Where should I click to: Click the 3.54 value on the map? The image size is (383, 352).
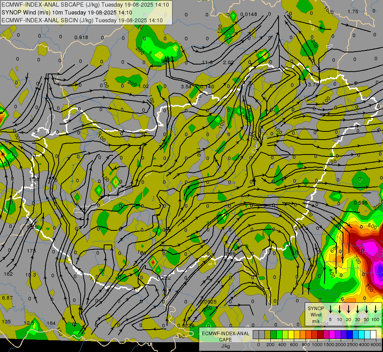coord(186,86)
